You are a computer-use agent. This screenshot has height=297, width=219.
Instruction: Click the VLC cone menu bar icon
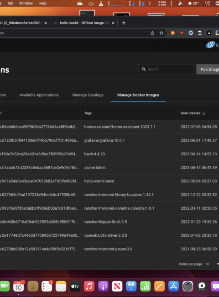101,3
